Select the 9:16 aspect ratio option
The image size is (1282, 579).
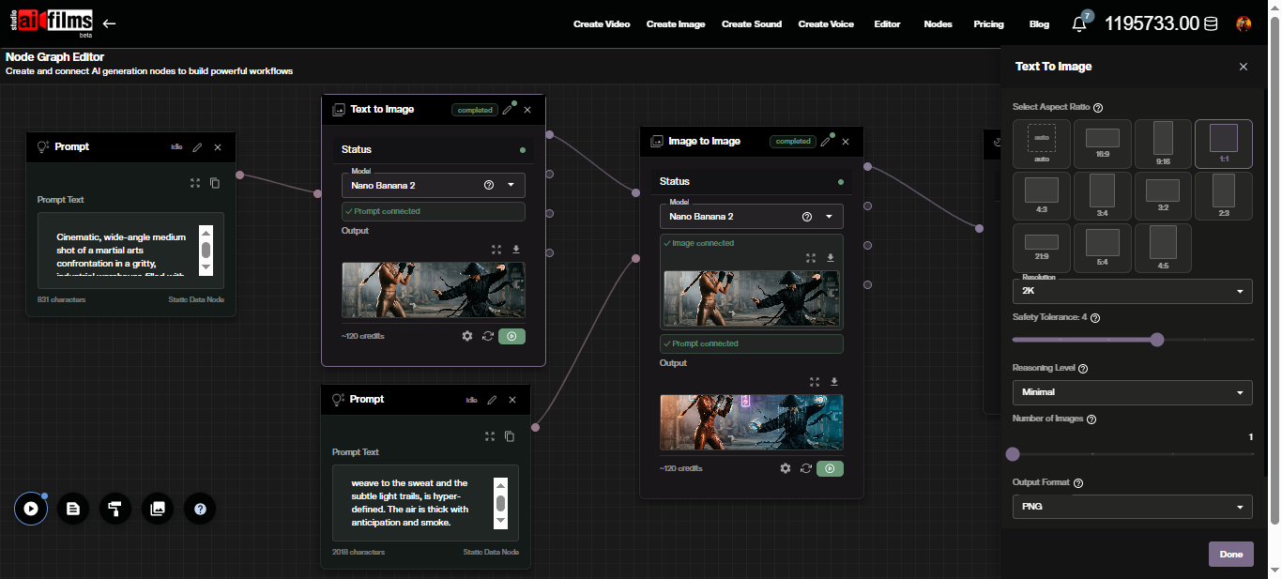[1163, 144]
